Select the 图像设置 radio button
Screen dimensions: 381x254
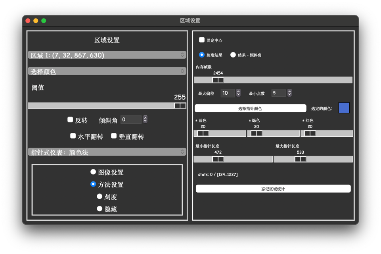(93, 172)
